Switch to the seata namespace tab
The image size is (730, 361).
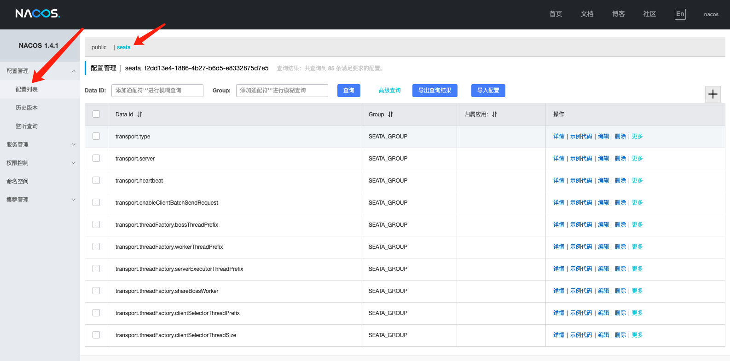tap(123, 47)
